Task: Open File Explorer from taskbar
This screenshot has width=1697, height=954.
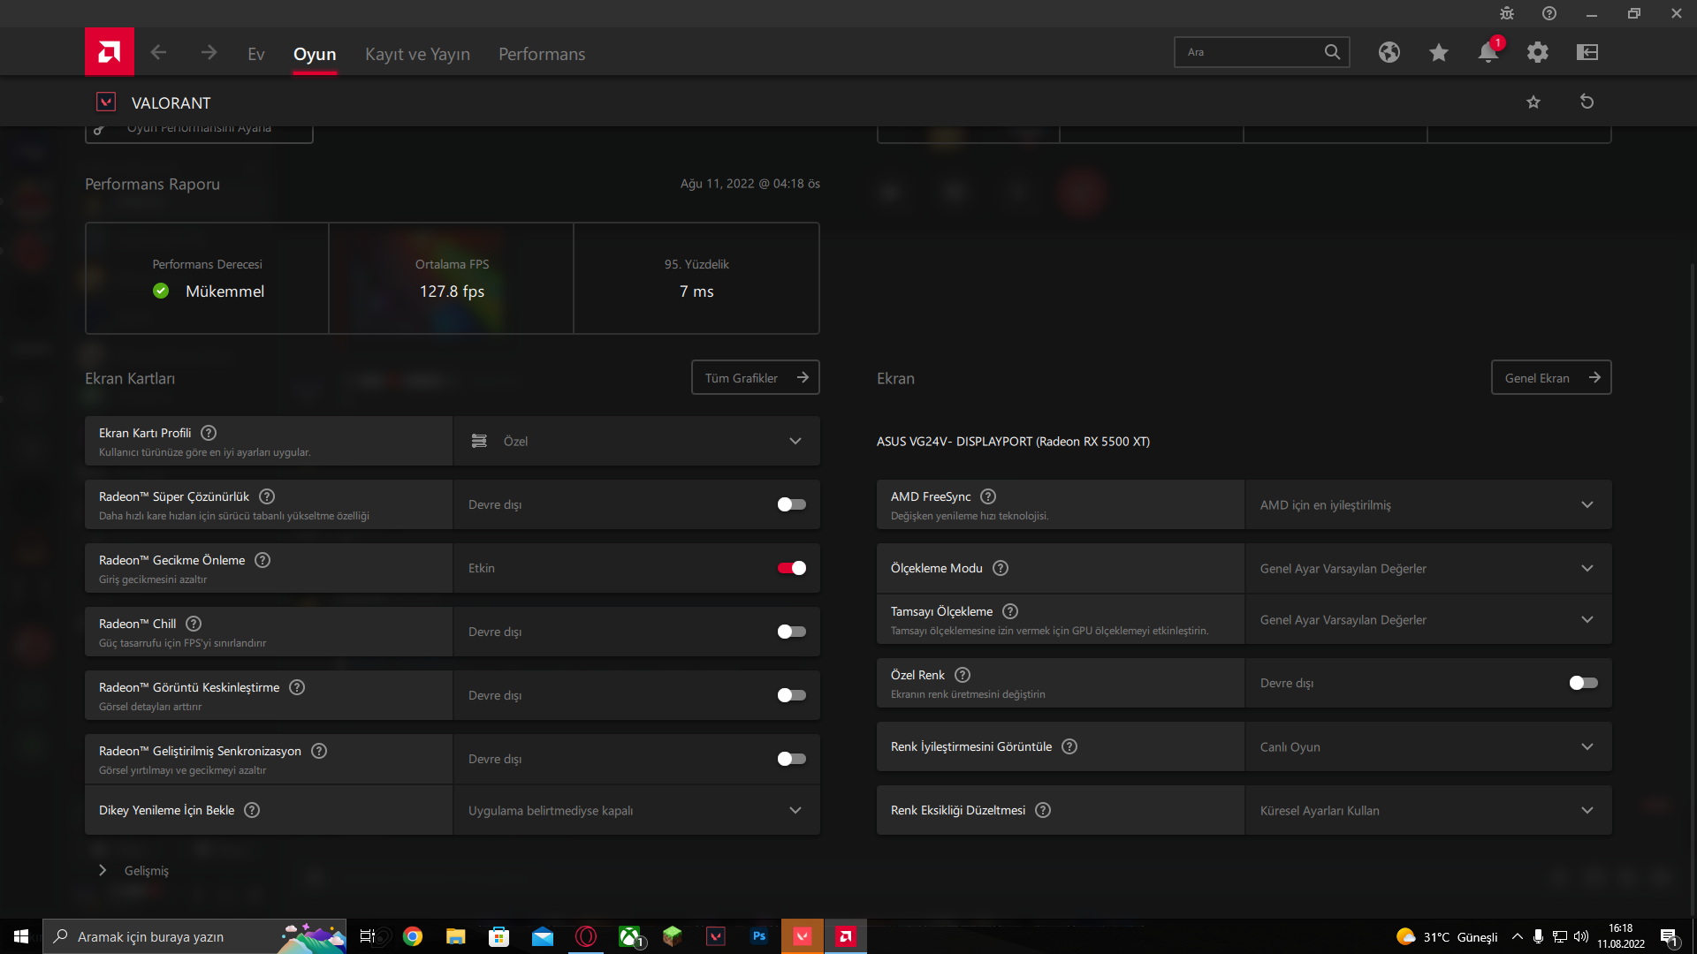Action: pyautogui.click(x=456, y=936)
